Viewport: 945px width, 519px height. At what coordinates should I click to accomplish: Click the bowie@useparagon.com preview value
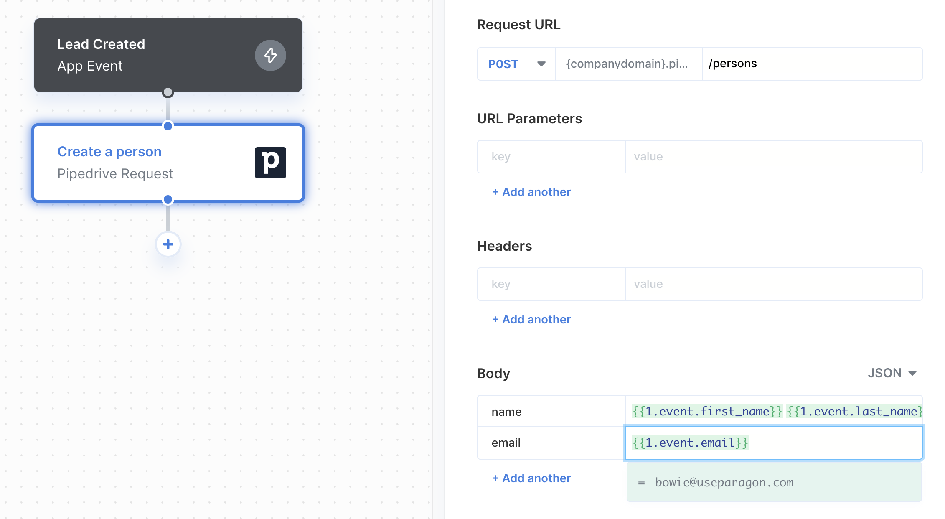(x=724, y=483)
